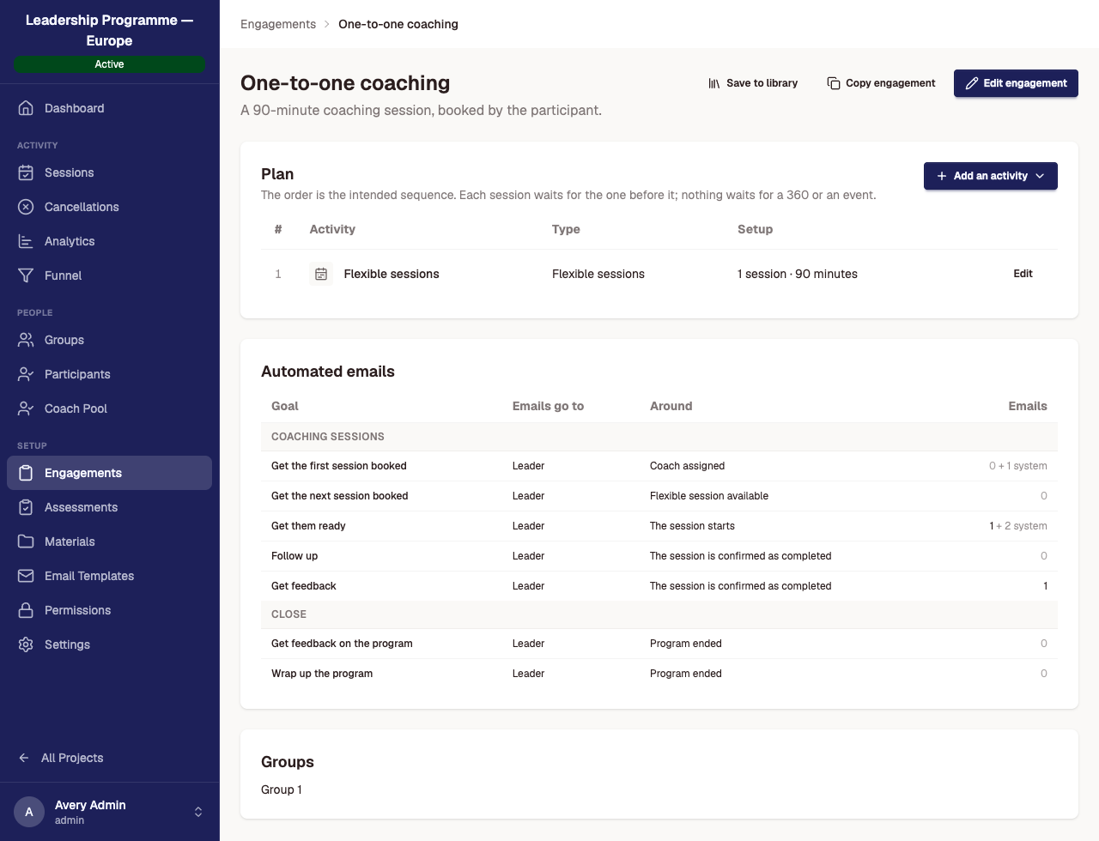Viewport: 1099px width, 841px height.
Task: Click the Analytics chart icon
Action: point(26,241)
